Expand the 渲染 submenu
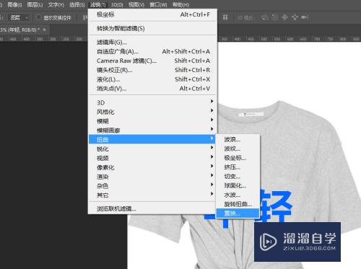 (x=153, y=177)
